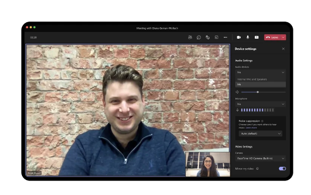This screenshot has width=311, height=195.
Task: Click the microphone level indicator icon
Action: 237,110
